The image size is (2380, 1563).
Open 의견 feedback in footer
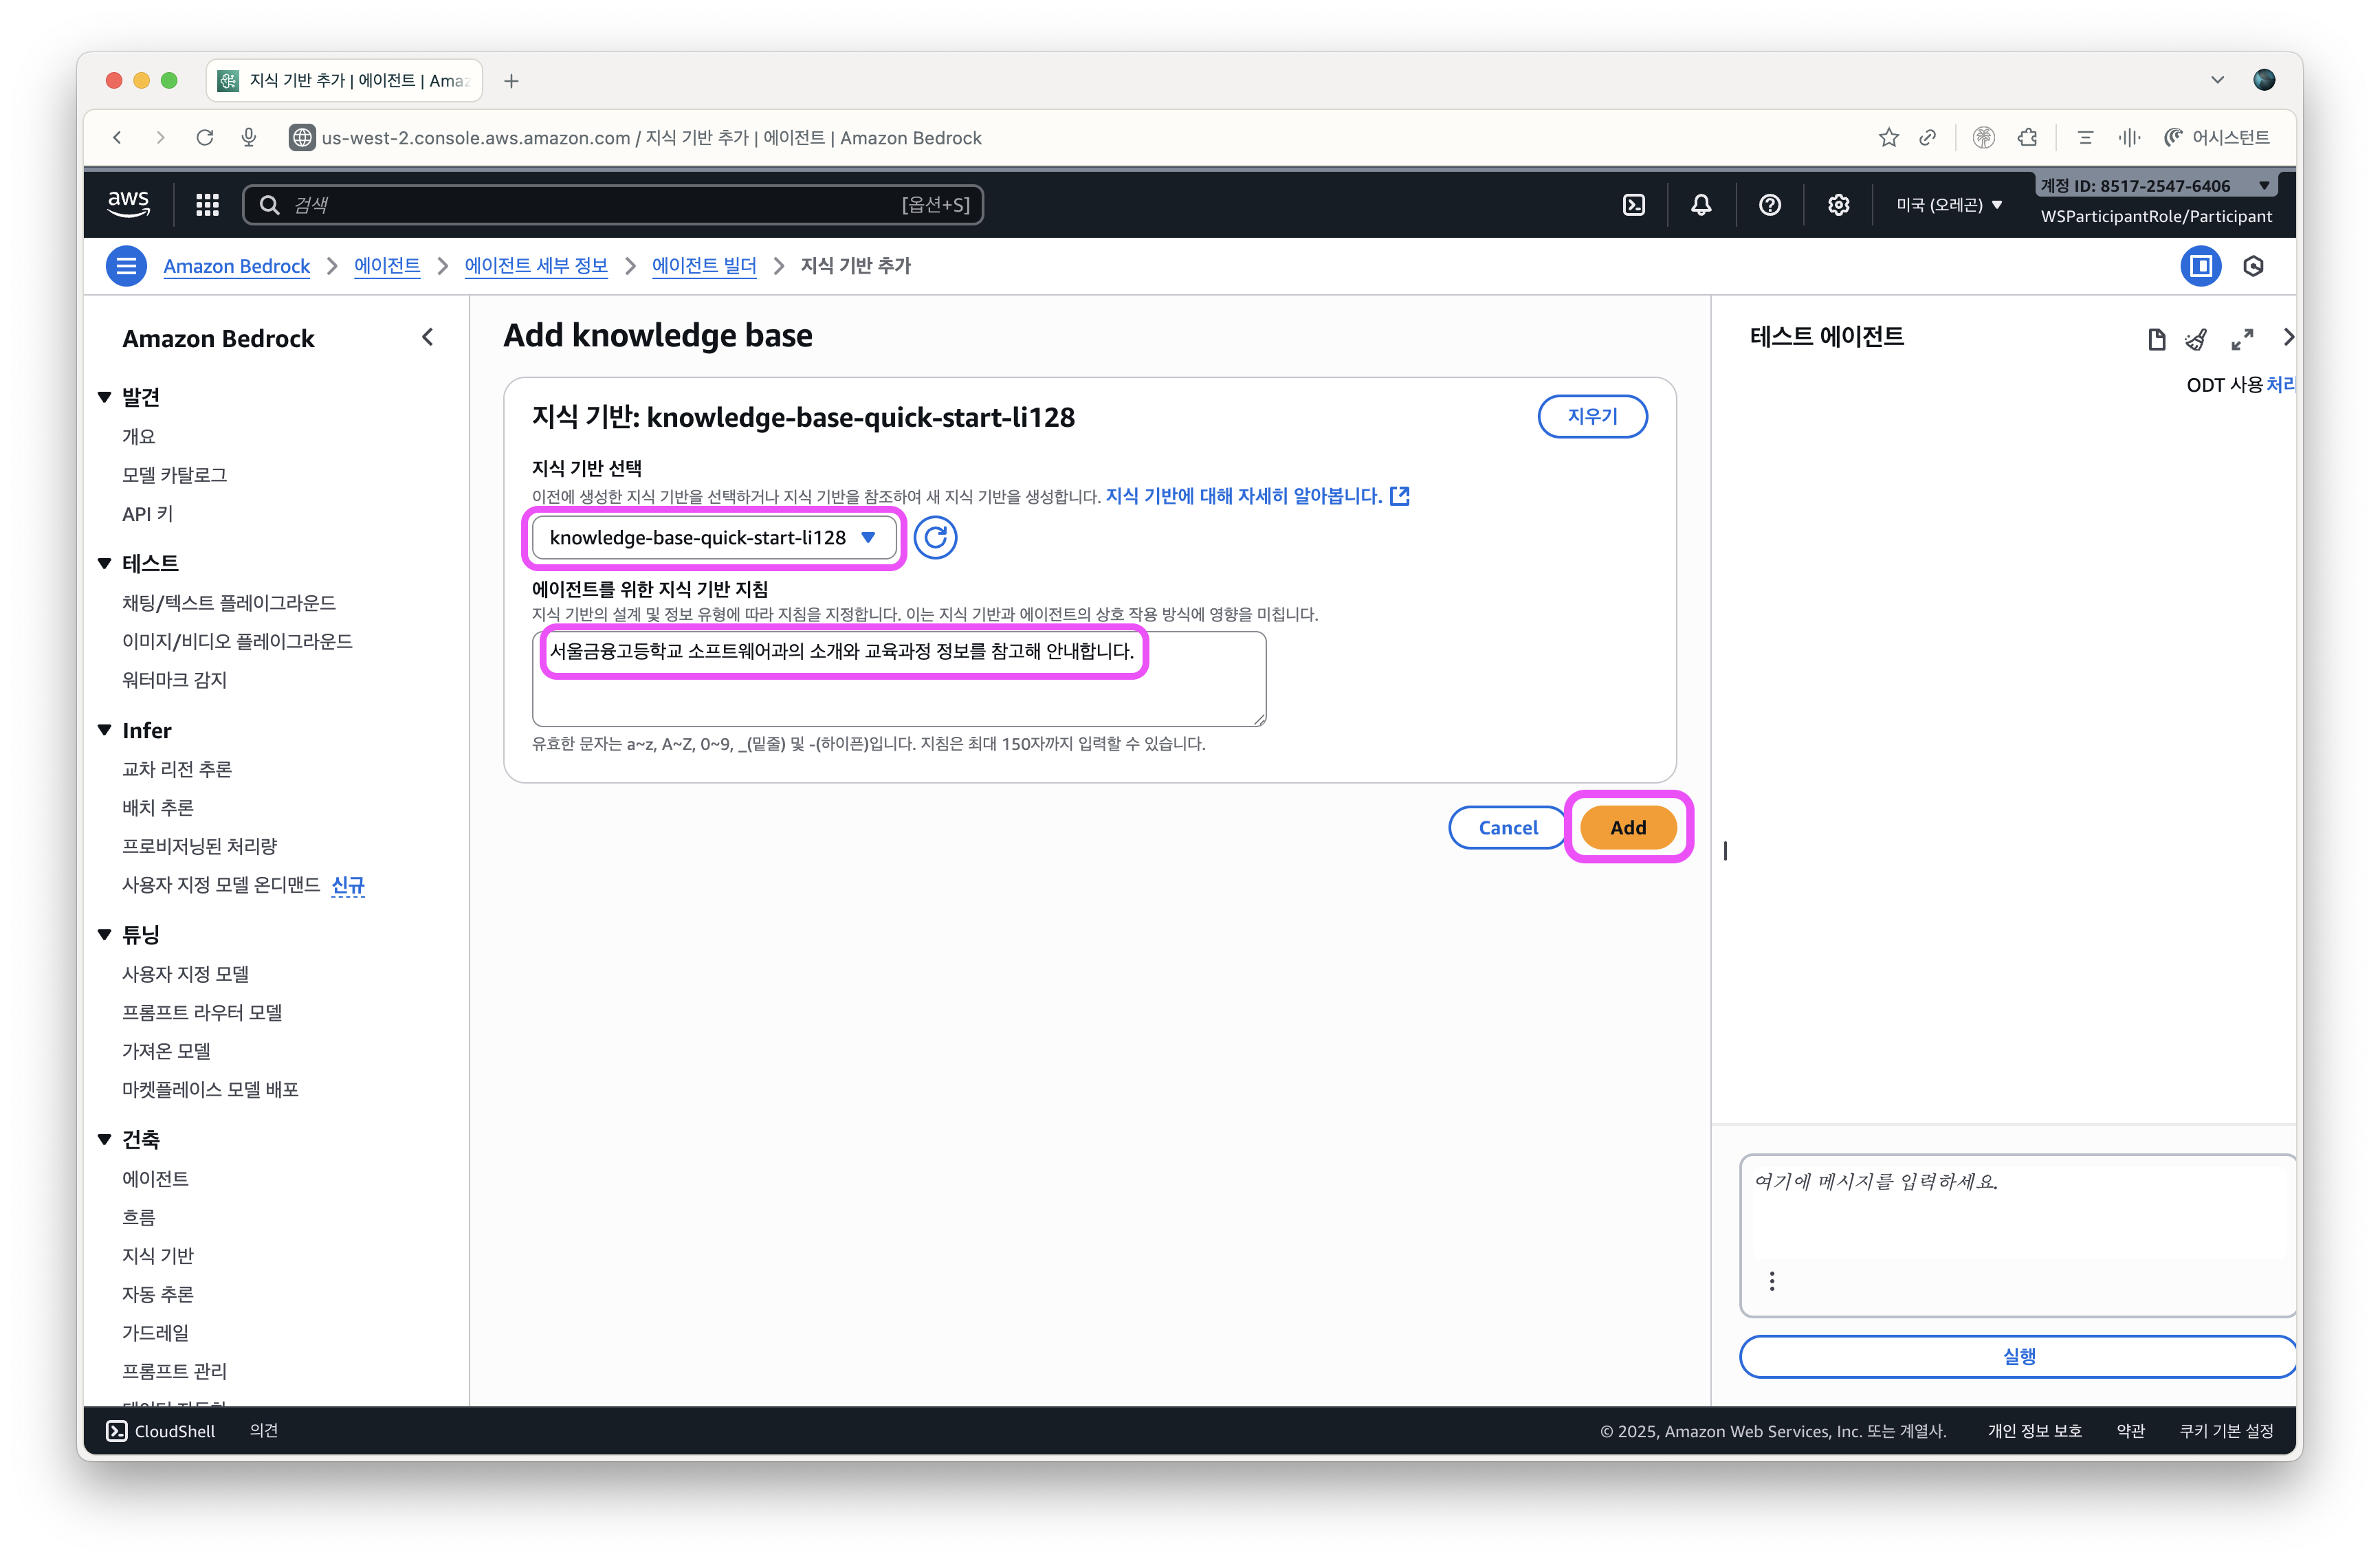point(264,1431)
